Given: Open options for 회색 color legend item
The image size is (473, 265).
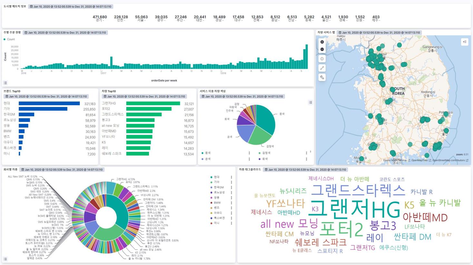Looking at the screenshot, I should (306, 159).
